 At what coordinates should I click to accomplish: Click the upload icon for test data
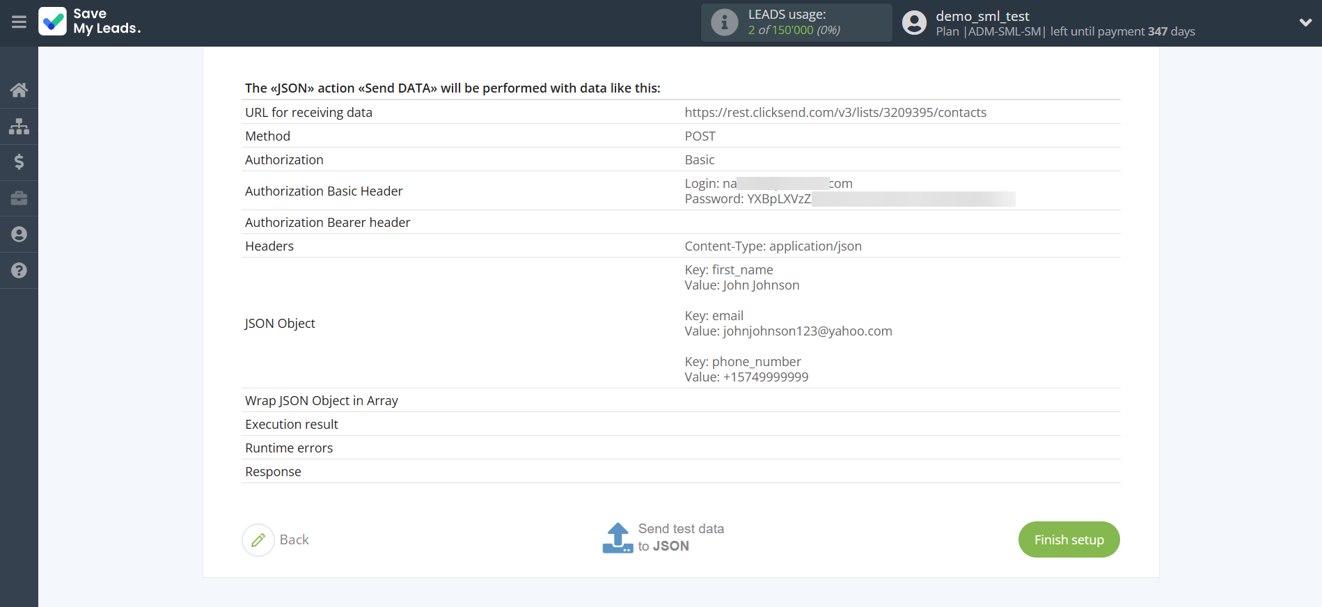[x=617, y=538]
